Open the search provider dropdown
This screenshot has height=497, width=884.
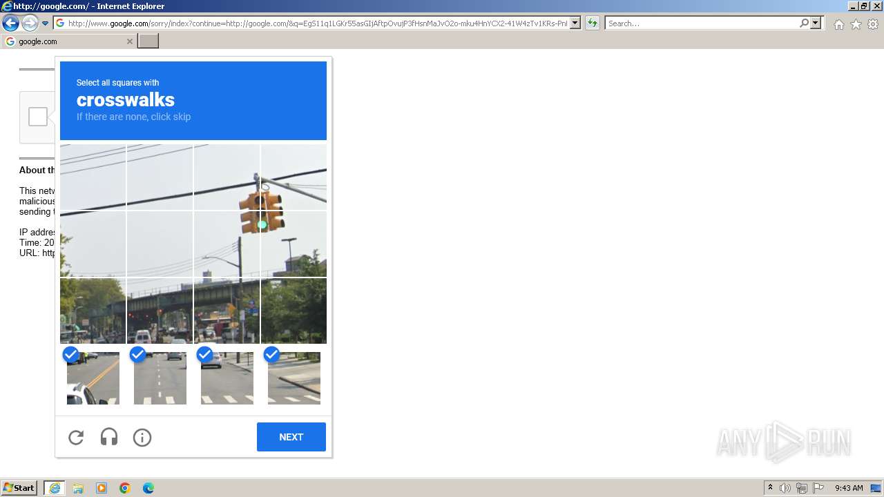click(x=816, y=23)
